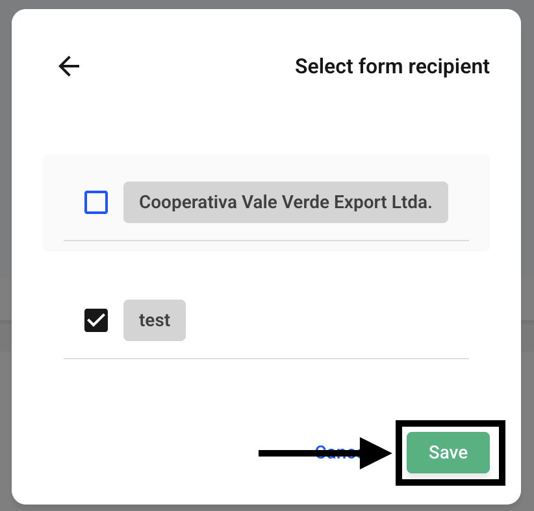534x511 pixels.
Task: Tick the blue-outlined empty checkbox
Action: coord(96,202)
